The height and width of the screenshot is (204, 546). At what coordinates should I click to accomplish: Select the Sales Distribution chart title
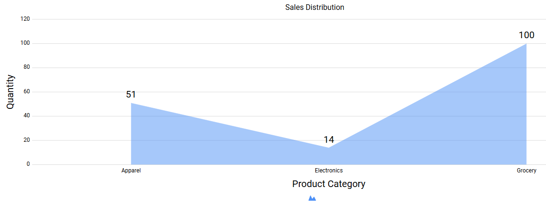pos(314,8)
